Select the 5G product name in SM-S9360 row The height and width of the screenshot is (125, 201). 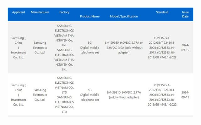tap(90, 47)
